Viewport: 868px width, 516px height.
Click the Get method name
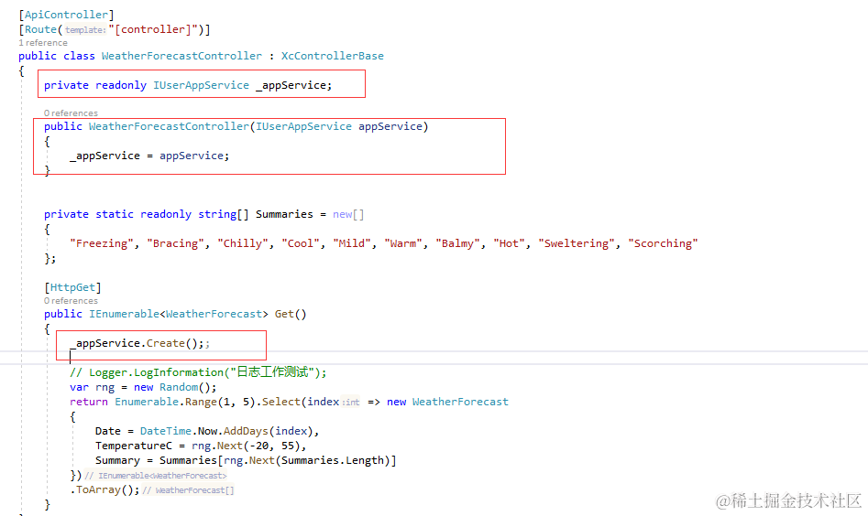[284, 314]
